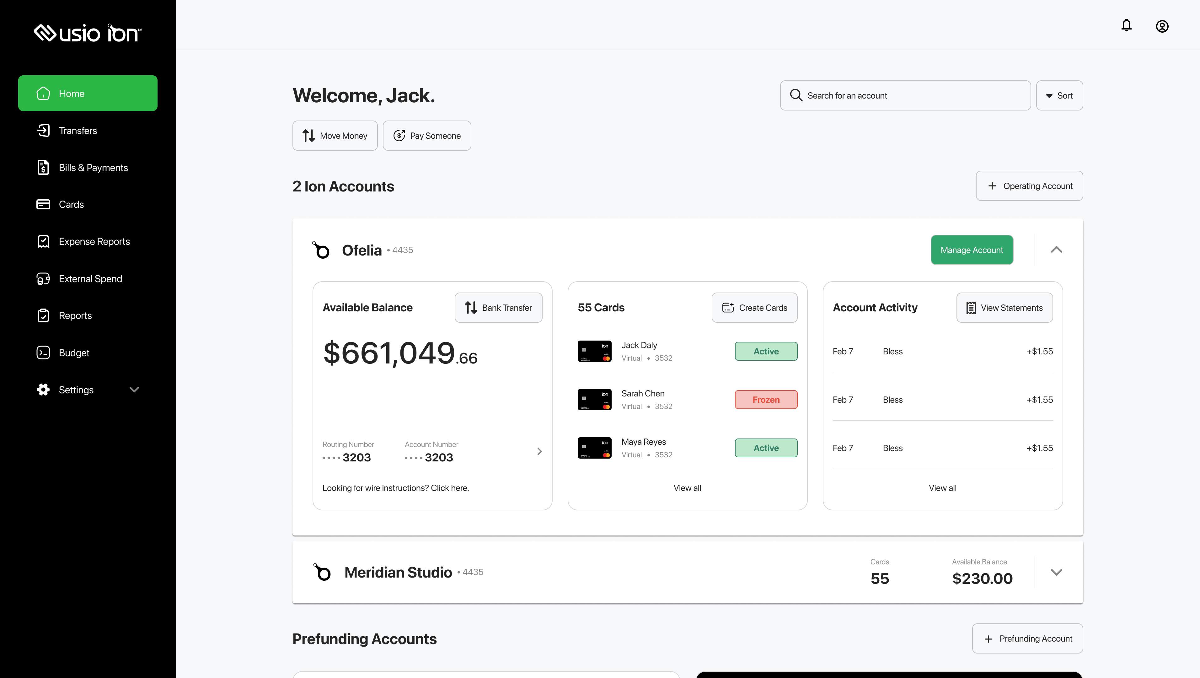Viewport: 1200px width, 678px height.
Task: Click Jack Daly's card thumbnail
Action: (x=594, y=351)
